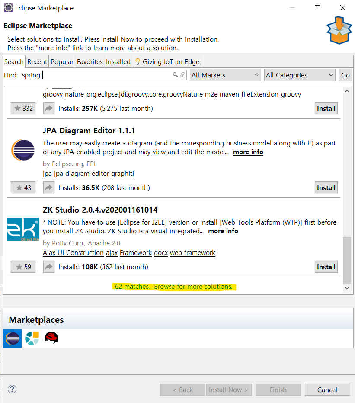Install JPA Diagram Editor 1.1.1
355x403 pixels.
tap(326, 187)
